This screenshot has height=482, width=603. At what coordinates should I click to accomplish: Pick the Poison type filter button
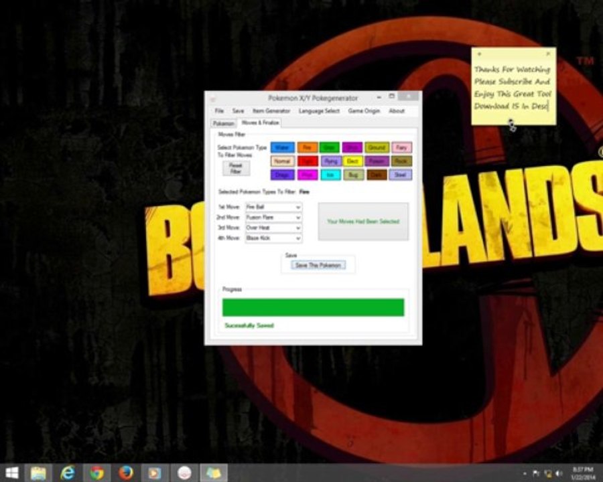[377, 161]
